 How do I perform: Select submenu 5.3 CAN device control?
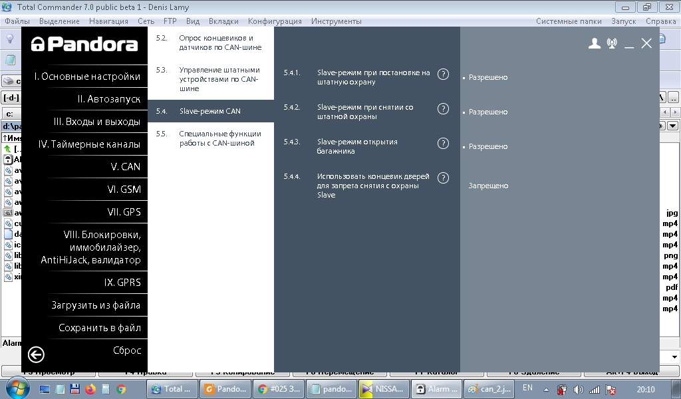pyautogui.click(x=219, y=78)
